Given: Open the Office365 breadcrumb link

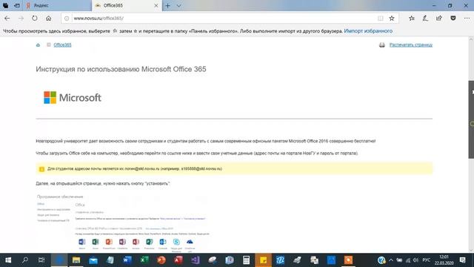Looking at the screenshot, I should click(x=62, y=44).
